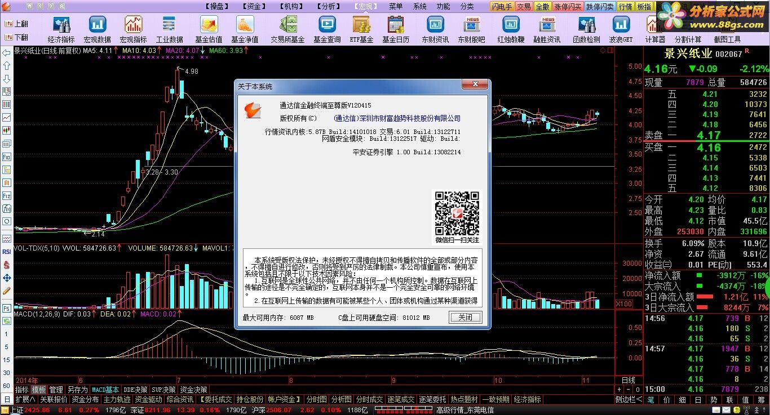Click the plus zoom button beside 日线

[x=619, y=390]
